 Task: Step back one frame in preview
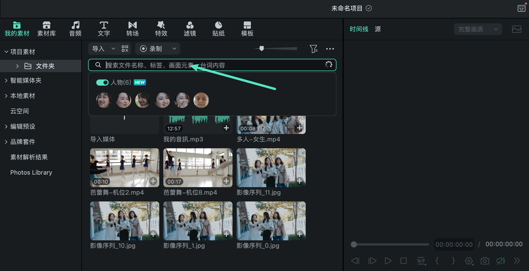point(355,261)
